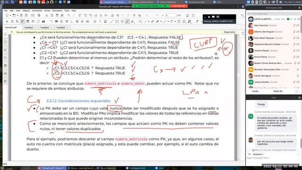This screenshot has height=170, width=302.
Task: Open dropdown arrow beside Open folder icon
Action: [x=17, y=16]
